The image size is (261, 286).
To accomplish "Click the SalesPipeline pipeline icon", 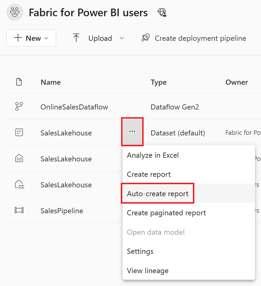I will point(19,210).
